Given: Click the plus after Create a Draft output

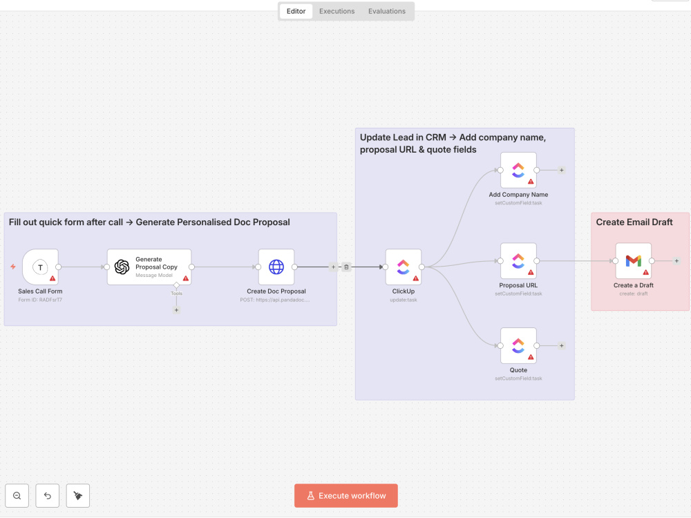Looking at the screenshot, I should [676, 261].
